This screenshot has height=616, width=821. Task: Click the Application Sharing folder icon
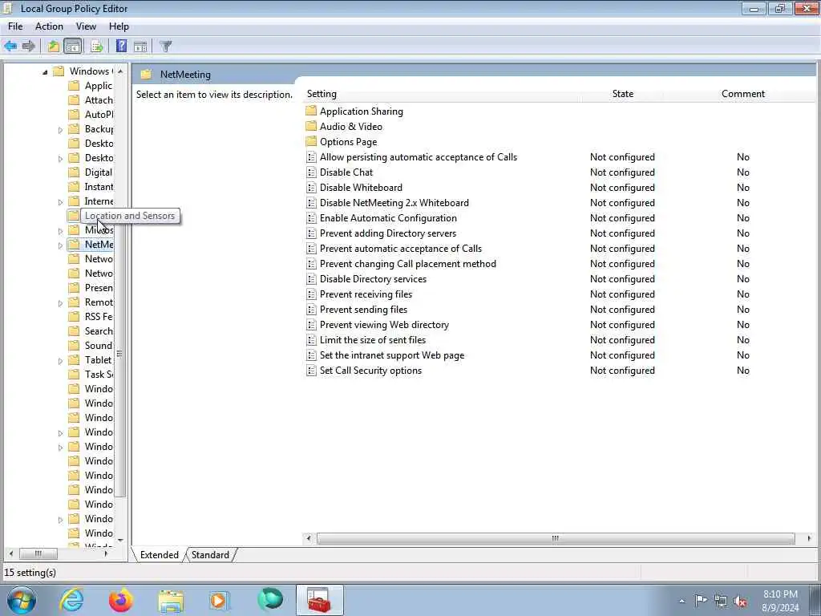[311, 111]
